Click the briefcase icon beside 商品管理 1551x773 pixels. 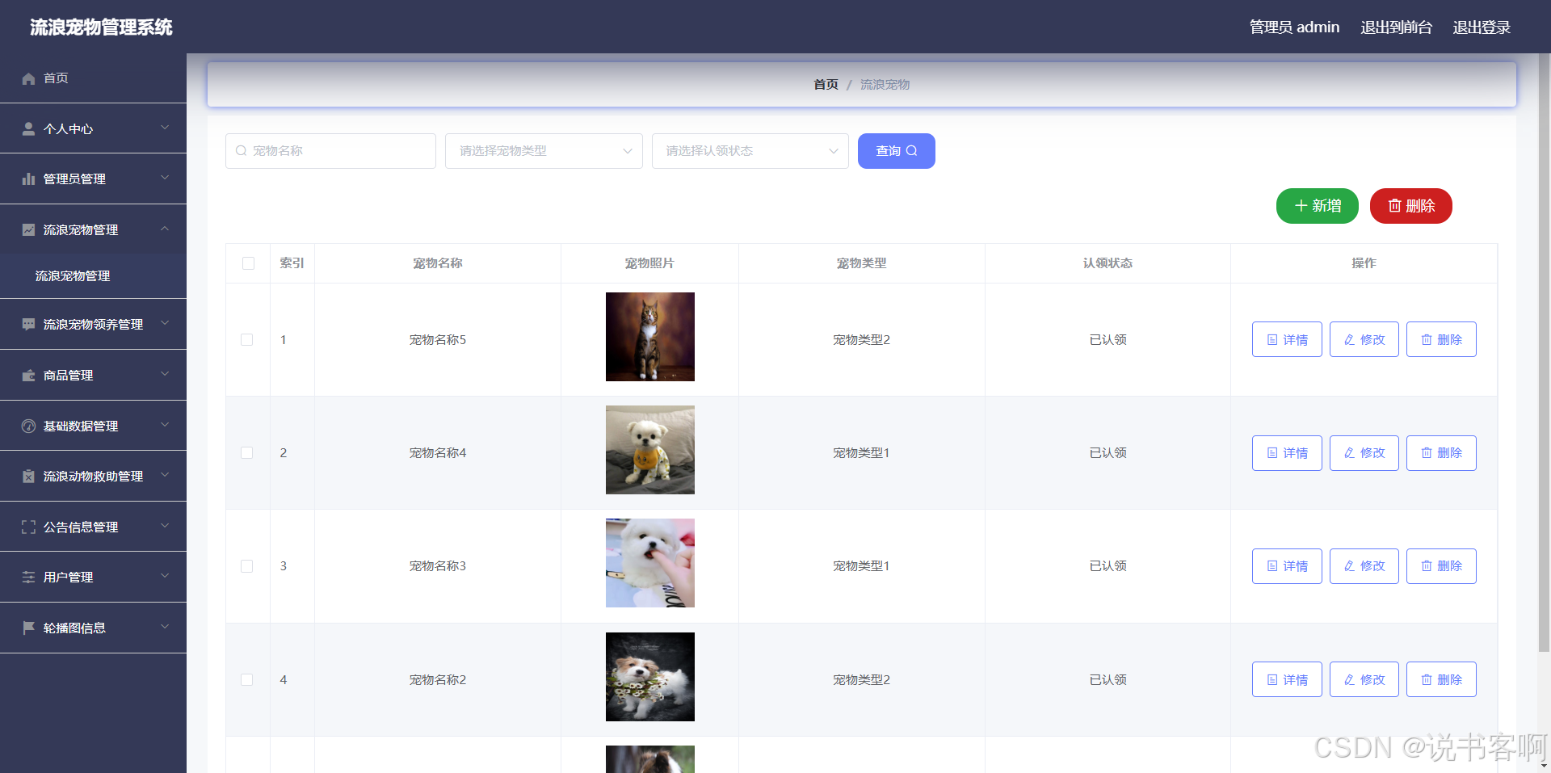28,375
